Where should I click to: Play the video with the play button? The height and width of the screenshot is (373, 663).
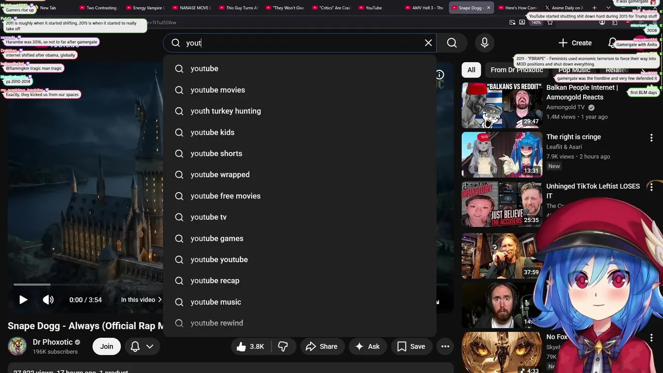(x=23, y=299)
